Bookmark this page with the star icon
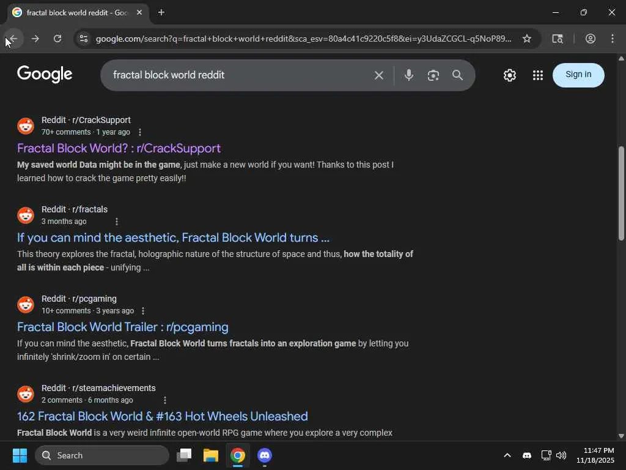 (x=527, y=39)
